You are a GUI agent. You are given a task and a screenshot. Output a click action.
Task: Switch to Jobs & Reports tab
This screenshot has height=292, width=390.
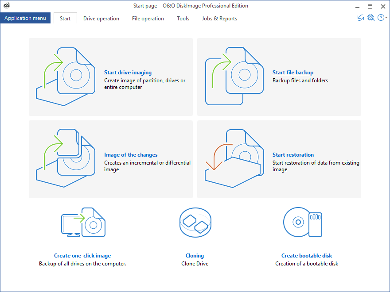(x=219, y=19)
